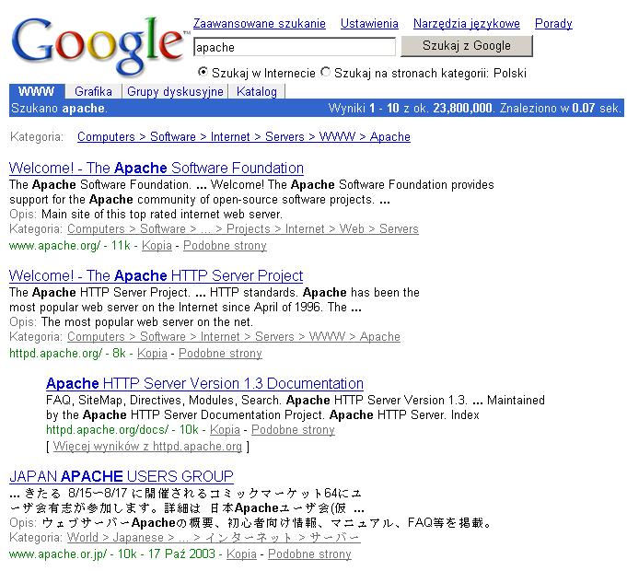Viewport: 627px width, 571px height.
Task: Open Podobne strony for www.apache.org
Action: [x=225, y=245]
